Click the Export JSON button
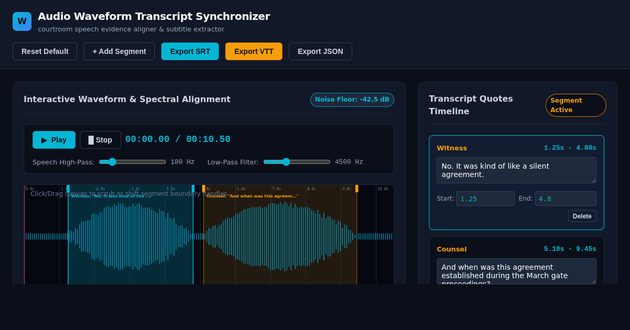 [320, 51]
